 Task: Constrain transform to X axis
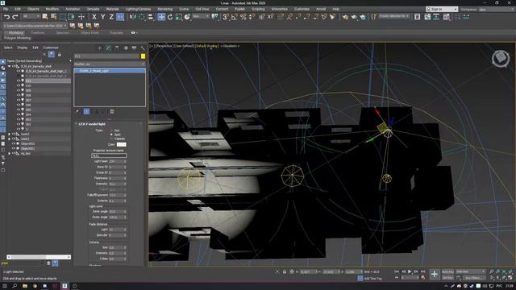[x=94, y=17]
